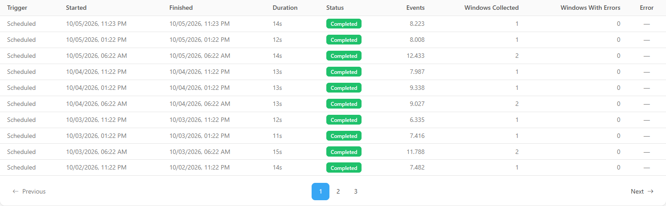Click Completed badge for 10/05/2026 11:23 PM run
Screen dimensions: 666x206
344,24
